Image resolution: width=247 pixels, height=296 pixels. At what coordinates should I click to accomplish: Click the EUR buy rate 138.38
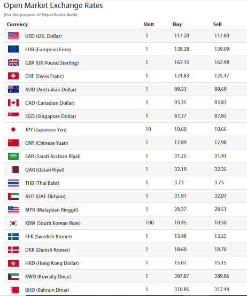coord(182,49)
